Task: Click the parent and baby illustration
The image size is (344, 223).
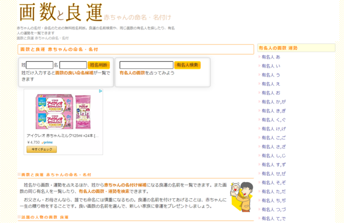Action: tap(242, 196)
